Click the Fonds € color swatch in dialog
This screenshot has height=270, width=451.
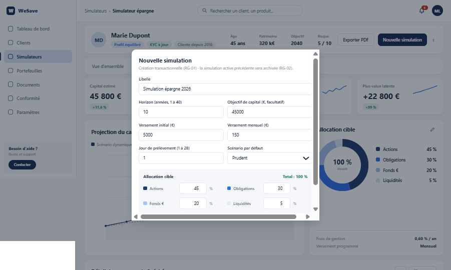[145, 203]
